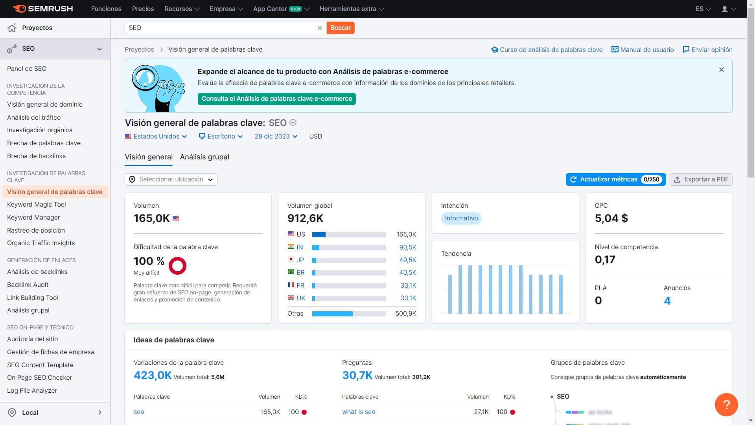The image size is (755, 425).
Task: Click the India flag in global volume
Action: pos(291,247)
